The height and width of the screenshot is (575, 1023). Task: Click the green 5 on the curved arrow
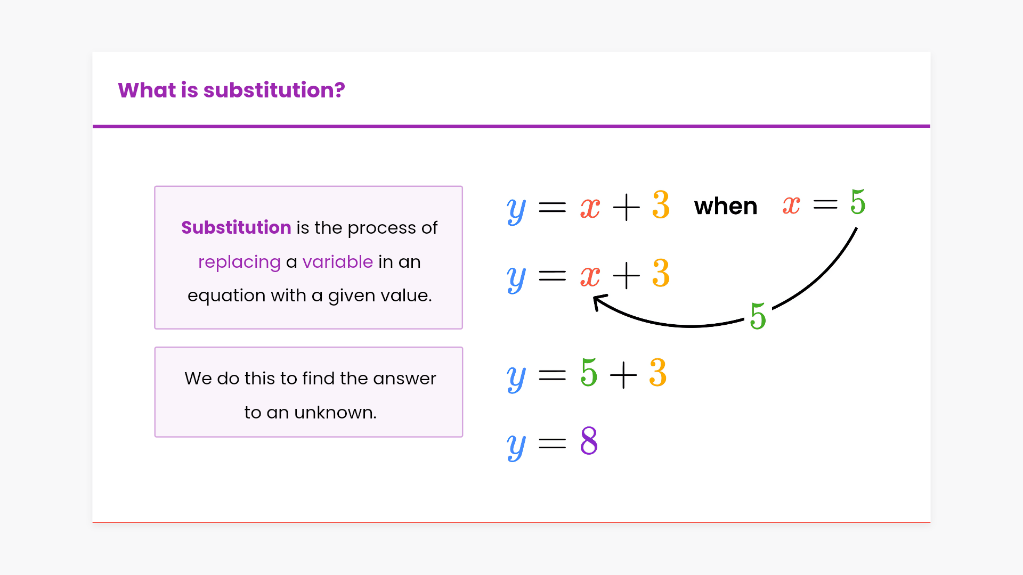758,317
